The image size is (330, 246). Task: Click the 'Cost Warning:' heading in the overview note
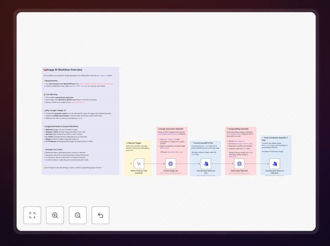point(51,95)
